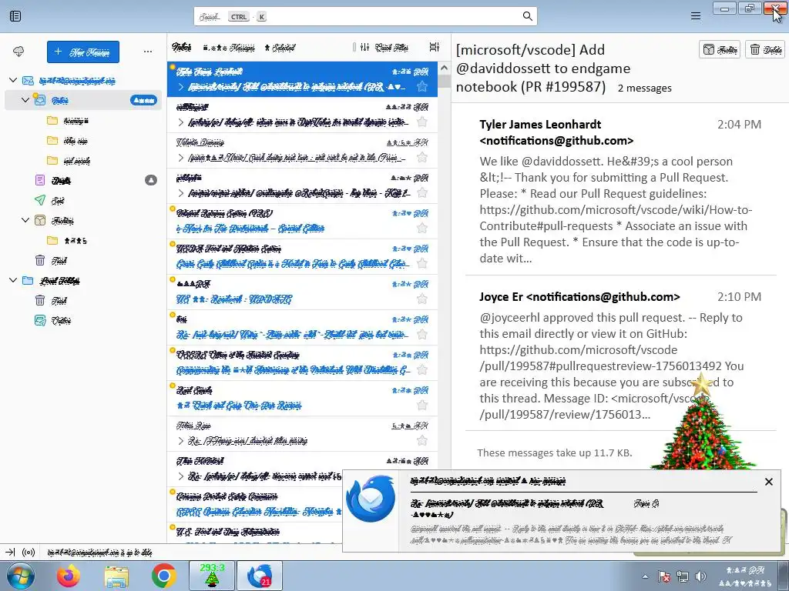Click the system tray volume speaker icon
Screen dimensions: 789x591
click(700, 576)
